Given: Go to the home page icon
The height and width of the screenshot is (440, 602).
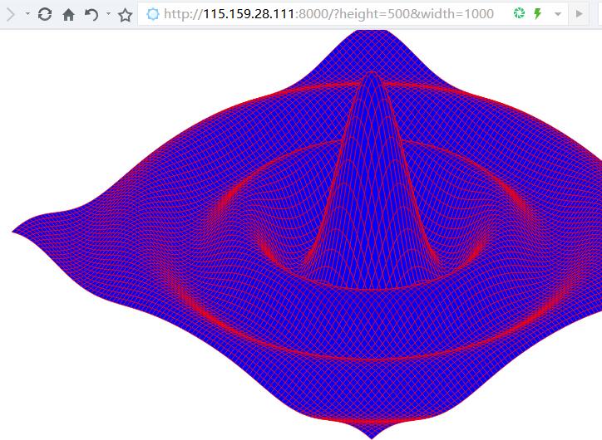Looking at the screenshot, I should pyautogui.click(x=69, y=15).
